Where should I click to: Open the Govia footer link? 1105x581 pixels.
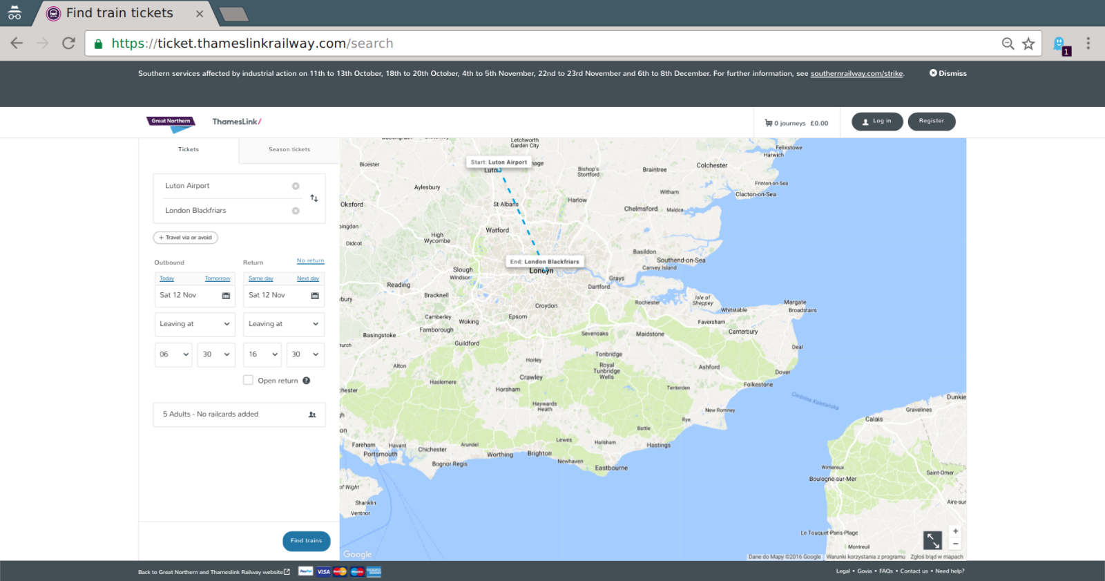point(865,571)
